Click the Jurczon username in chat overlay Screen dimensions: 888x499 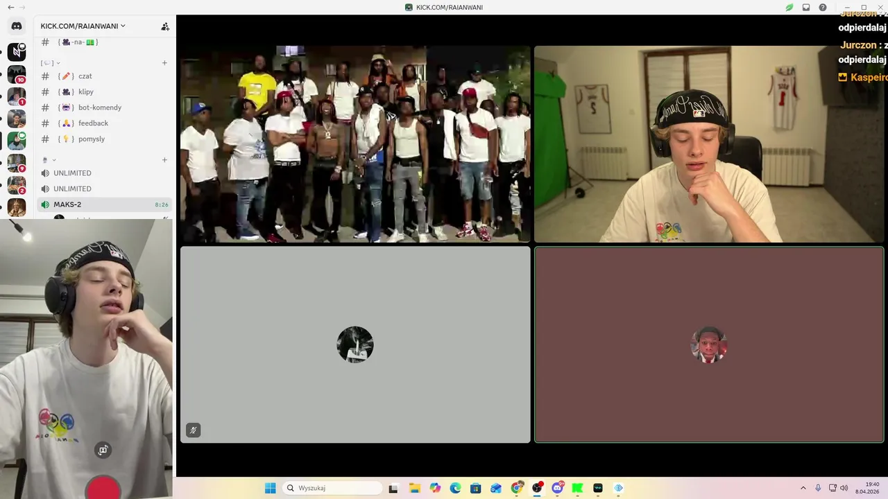tap(858, 45)
